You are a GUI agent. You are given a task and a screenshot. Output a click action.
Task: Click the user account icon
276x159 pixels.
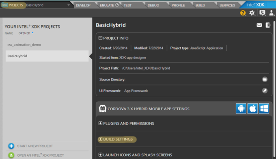point(272,13)
